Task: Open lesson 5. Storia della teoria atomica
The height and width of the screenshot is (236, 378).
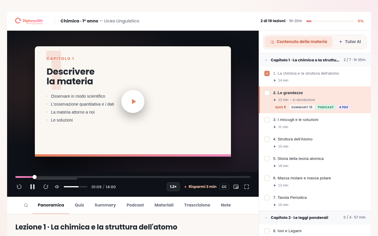Action: point(298,159)
